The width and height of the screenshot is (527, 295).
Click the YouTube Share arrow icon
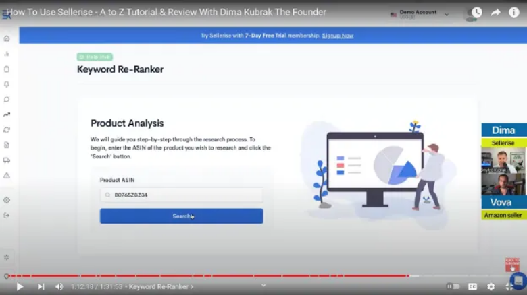(495, 12)
